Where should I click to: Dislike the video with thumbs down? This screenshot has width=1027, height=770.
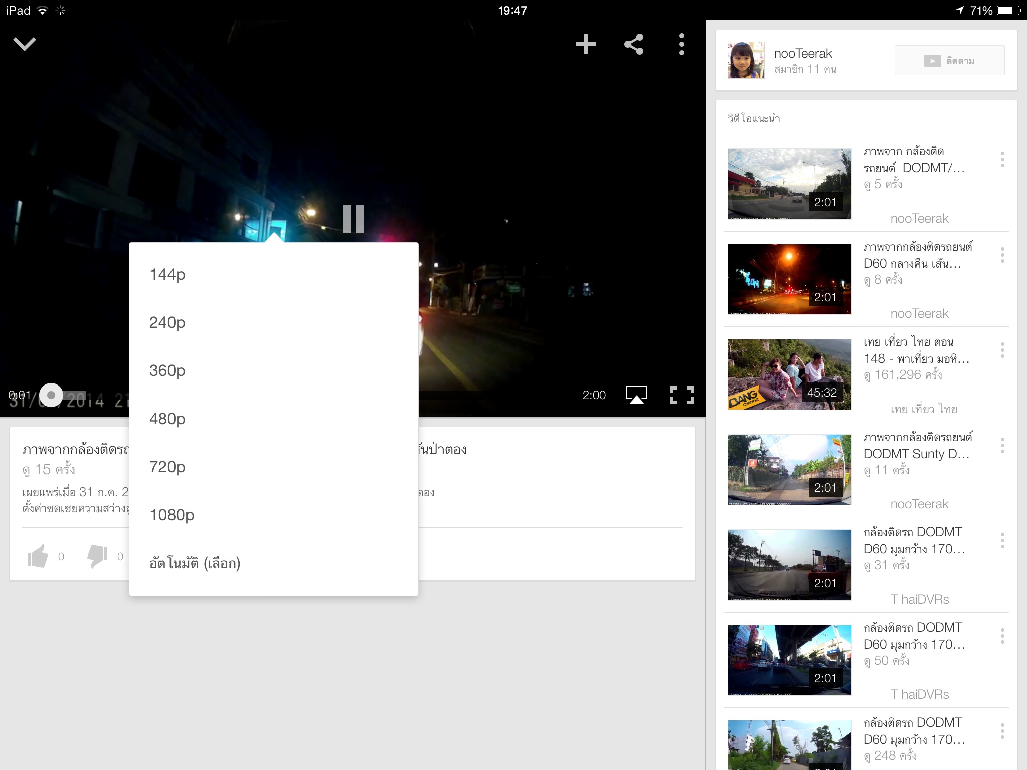tap(98, 556)
